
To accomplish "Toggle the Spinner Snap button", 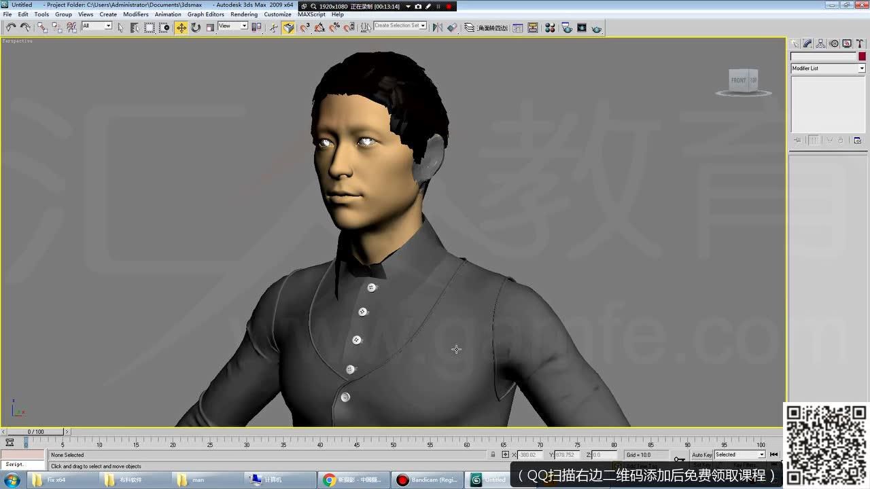I will pos(349,28).
